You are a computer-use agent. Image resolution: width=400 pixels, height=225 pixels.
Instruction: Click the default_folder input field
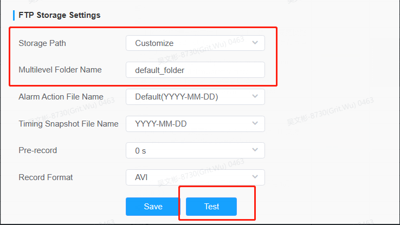195,70
